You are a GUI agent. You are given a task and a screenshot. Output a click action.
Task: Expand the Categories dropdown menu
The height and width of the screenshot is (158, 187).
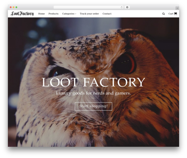coord(69,14)
